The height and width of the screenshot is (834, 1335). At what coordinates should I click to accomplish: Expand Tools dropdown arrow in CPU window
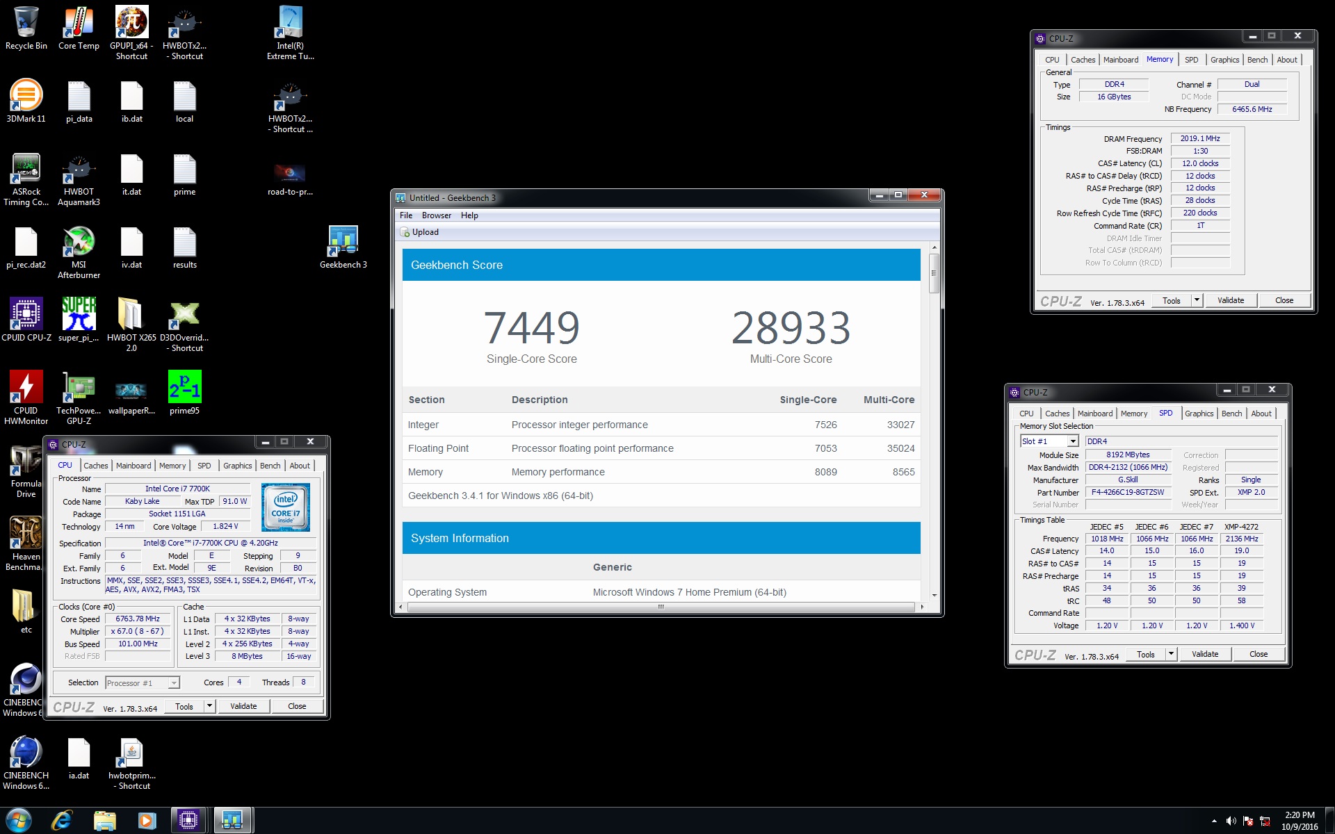pos(209,706)
